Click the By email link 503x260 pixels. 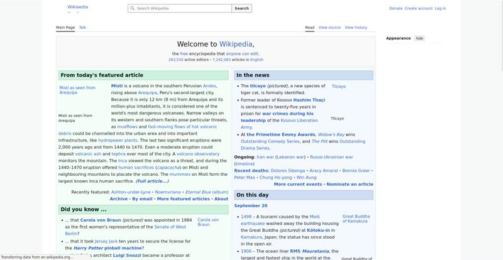click(142, 199)
